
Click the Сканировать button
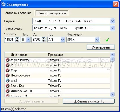click(x=101, y=47)
